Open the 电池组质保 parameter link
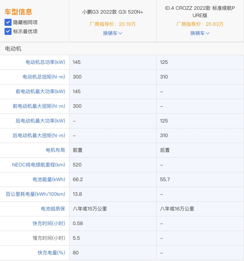244x261 pixels. (x=53, y=209)
